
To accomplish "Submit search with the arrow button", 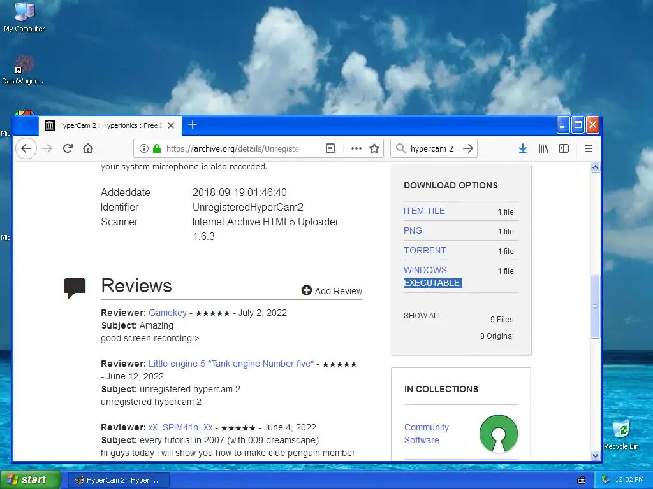I will 468,148.
